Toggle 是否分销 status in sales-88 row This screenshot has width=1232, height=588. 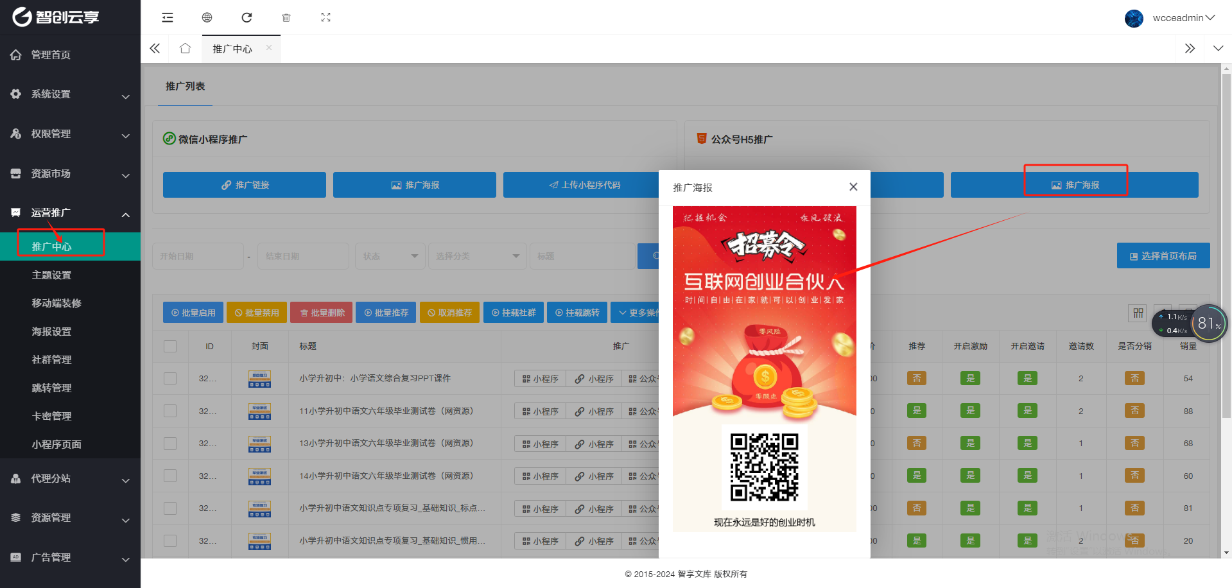click(x=1134, y=411)
